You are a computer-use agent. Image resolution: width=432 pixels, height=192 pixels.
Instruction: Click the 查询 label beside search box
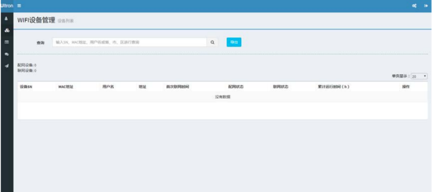point(41,43)
